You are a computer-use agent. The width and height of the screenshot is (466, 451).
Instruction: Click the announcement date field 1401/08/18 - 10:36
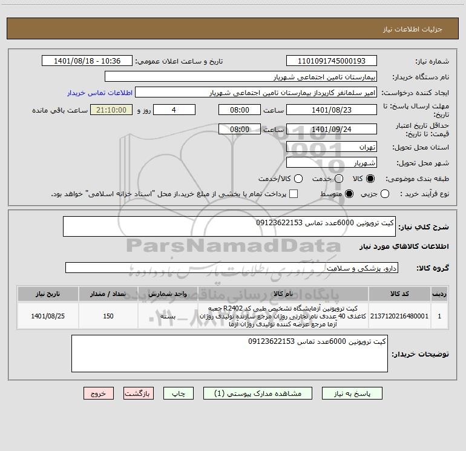87,61
